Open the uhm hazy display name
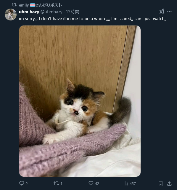Screen dimensions: 177x190 29,12
